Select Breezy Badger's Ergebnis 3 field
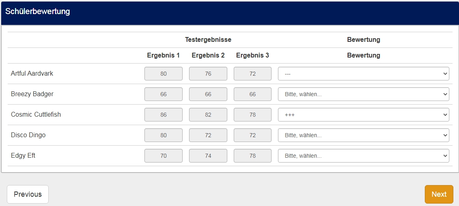 coord(253,94)
